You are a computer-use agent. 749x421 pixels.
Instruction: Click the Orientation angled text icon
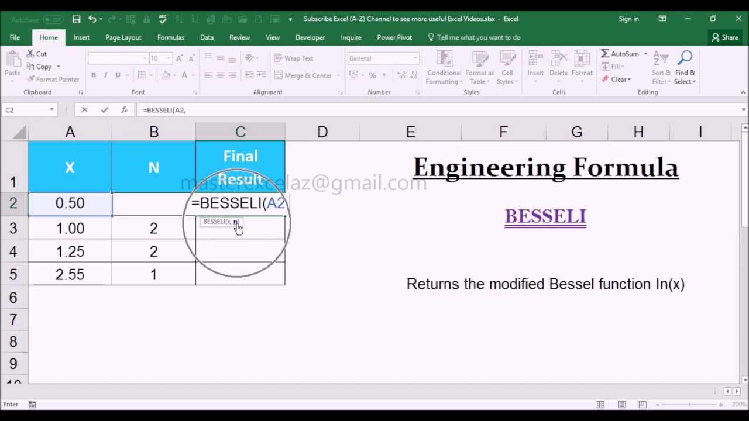[250, 58]
